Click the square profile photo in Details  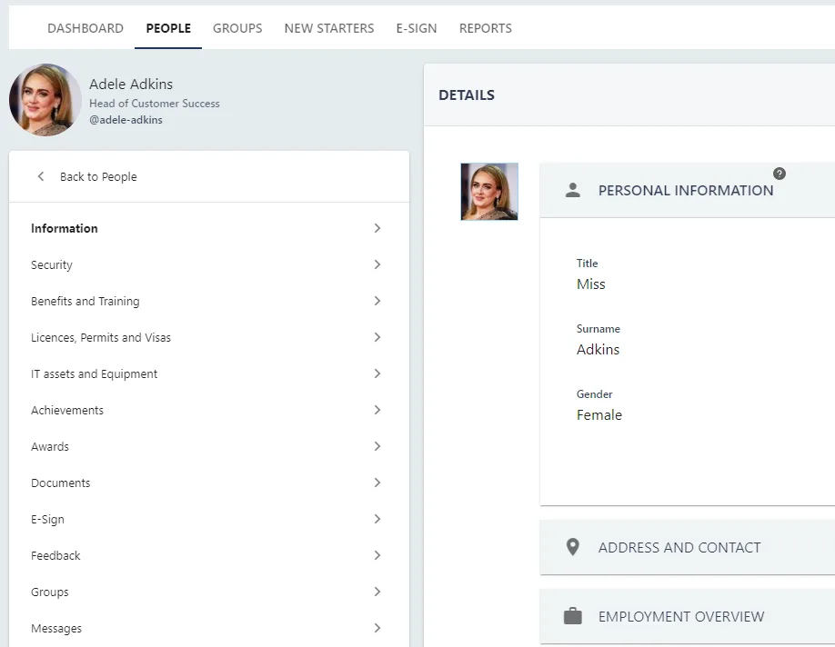coord(488,192)
